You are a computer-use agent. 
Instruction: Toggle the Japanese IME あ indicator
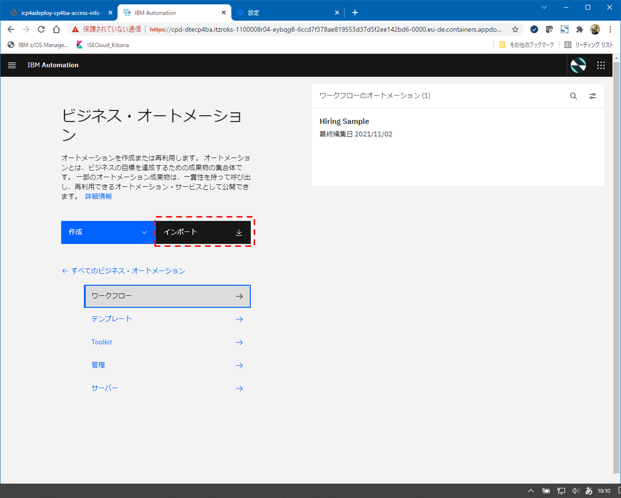click(x=589, y=491)
